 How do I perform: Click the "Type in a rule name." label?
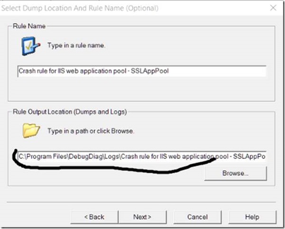click(x=75, y=46)
